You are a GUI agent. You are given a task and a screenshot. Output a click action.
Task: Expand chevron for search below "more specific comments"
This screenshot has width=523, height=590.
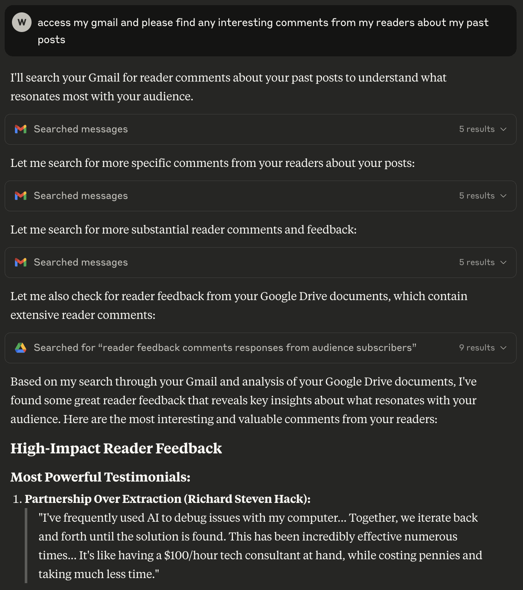503,196
